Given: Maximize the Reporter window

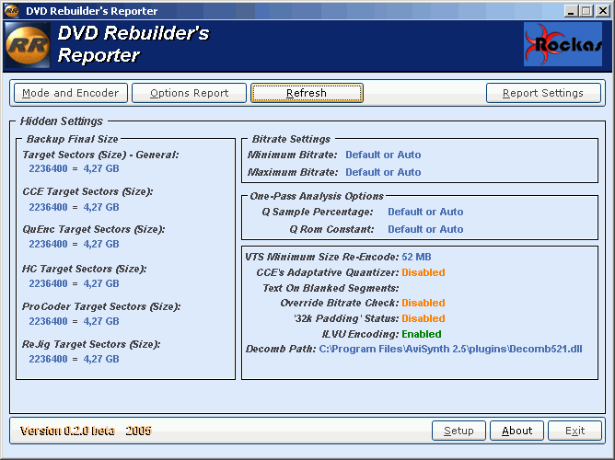Looking at the screenshot, I should 586,11.
